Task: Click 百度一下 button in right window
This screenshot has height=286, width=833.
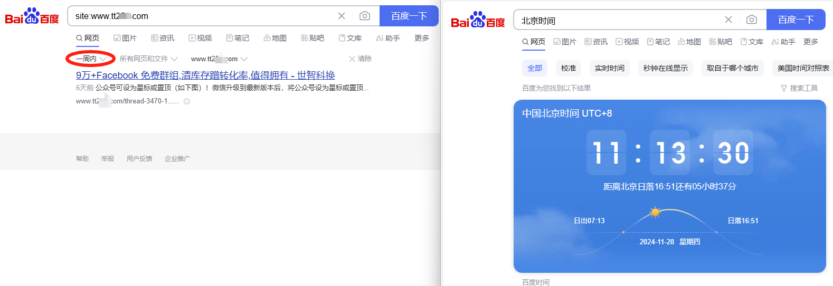Action: (796, 20)
